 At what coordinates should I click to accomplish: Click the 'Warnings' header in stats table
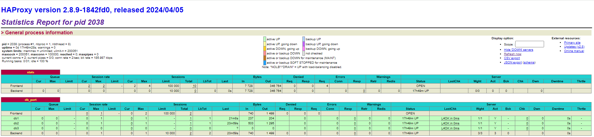pyautogui.click(x=383, y=77)
